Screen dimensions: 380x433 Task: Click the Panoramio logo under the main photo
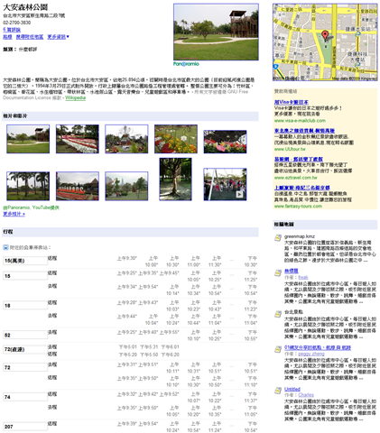(x=186, y=64)
